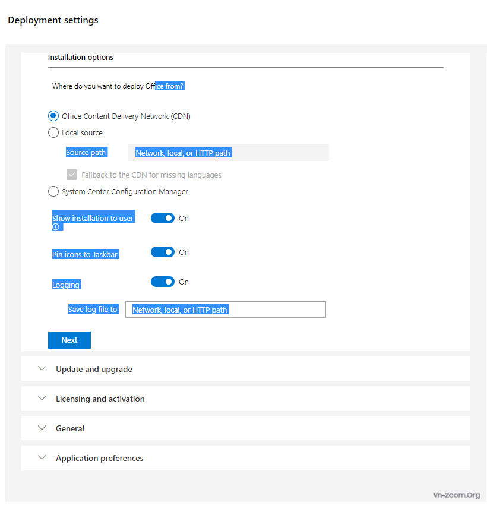Viewport: 487px width, 505px height.
Task: Click the info icon under Show installation to user
Action: pos(56,227)
